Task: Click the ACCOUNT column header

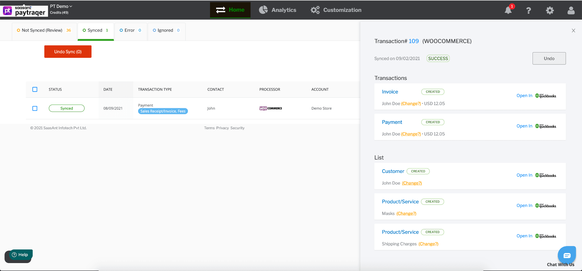Action: [x=320, y=89]
